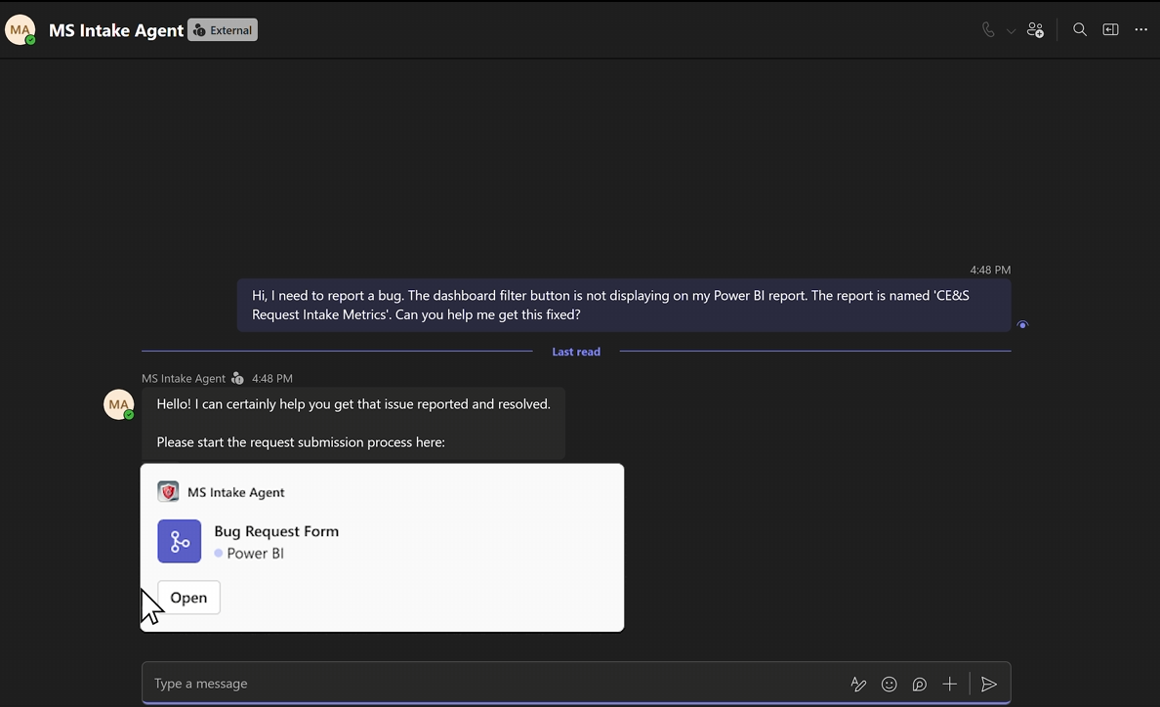Click the 'Power BI' label on card

click(x=255, y=553)
